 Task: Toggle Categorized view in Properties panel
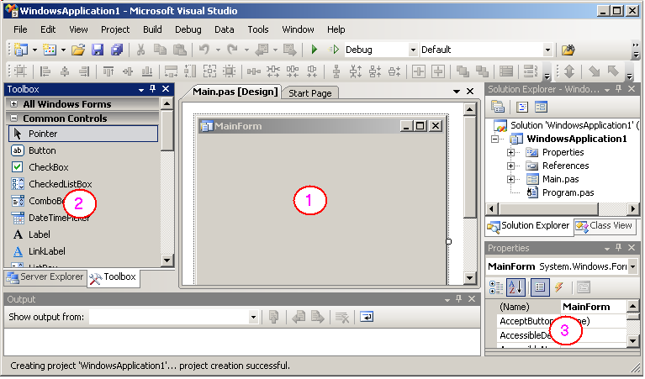(496, 287)
